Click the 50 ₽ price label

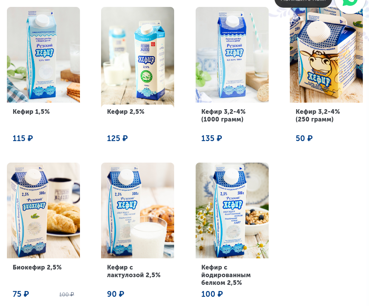tap(304, 138)
